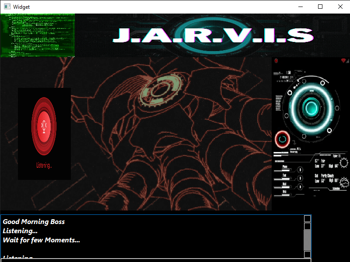Click the 'Good Morning Boss' log line

pos(34,222)
